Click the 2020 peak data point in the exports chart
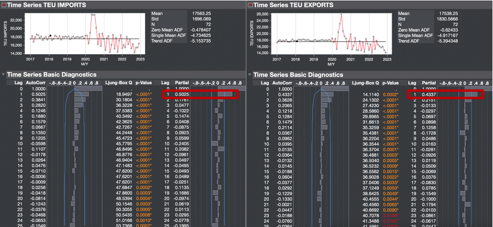Viewport: 493px width, 227px height. coord(341,14)
